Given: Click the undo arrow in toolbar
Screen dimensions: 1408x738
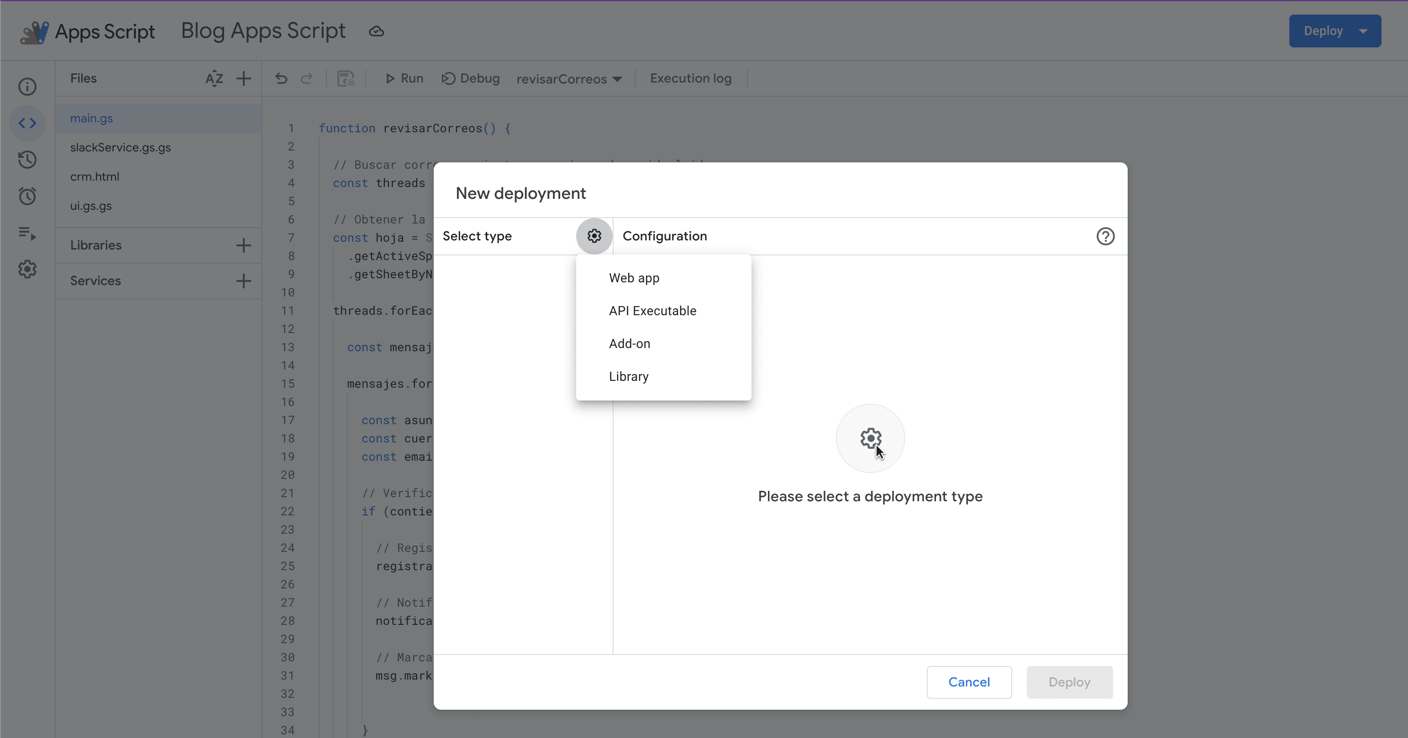Looking at the screenshot, I should pos(281,78).
